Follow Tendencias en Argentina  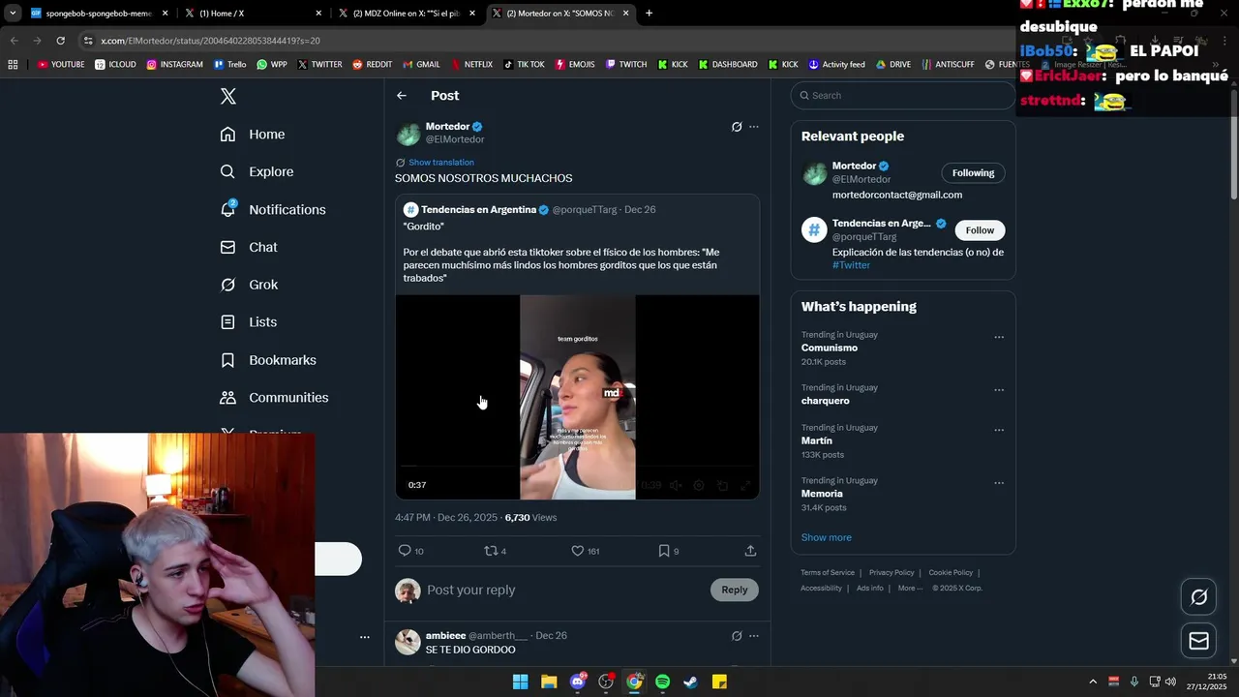[980, 230]
